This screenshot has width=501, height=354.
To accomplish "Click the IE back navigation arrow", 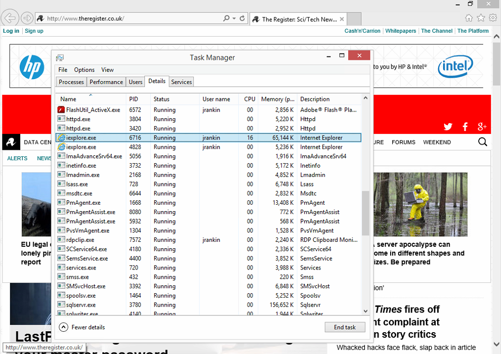I will point(10,18).
